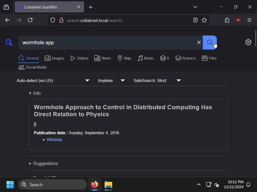The width and height of the screenshot is (257, 192).
Task: Open Firefox View pinned button
Action: [x=6, y=7]
